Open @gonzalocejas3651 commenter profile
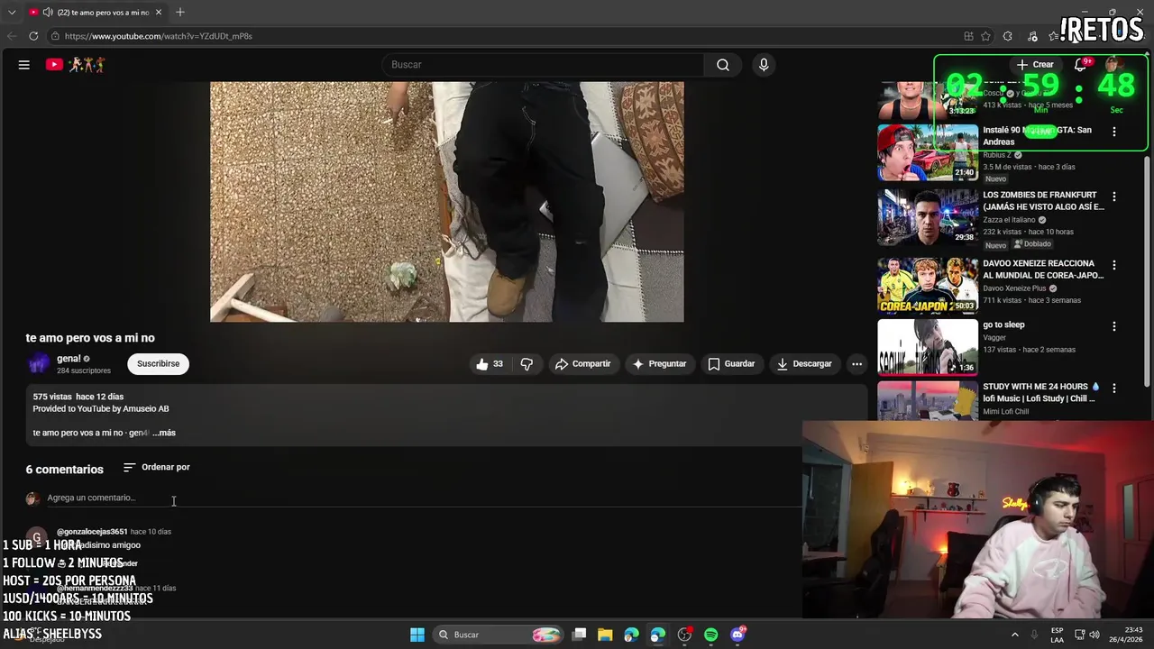 point(92,532)
